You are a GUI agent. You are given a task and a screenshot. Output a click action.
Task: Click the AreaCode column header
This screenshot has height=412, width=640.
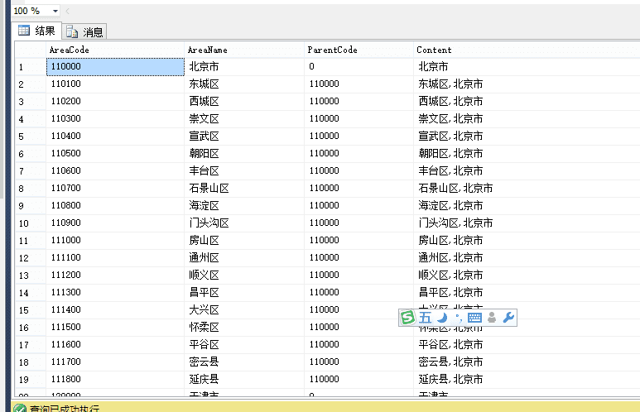(x=115, y=50)
